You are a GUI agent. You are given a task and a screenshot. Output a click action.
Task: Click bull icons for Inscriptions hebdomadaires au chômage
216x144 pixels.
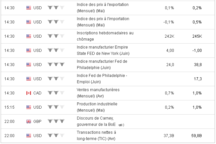tap(56, 36)
